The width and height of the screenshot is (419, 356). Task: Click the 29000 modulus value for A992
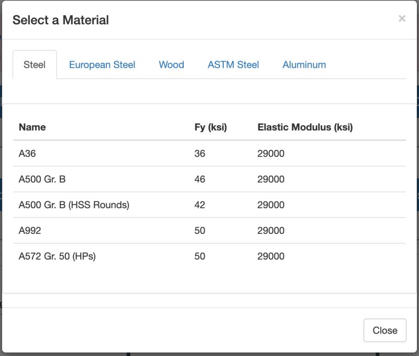tap(271, 230)
